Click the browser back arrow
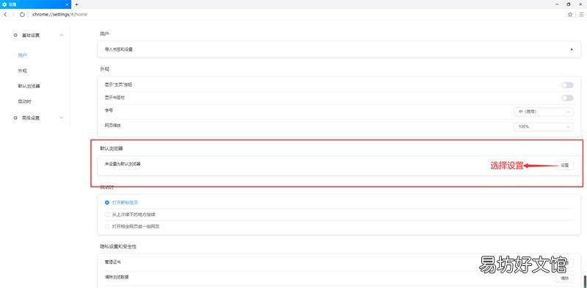Image resolution: width=587 pixels, height=288 pixels. point(5,14)
